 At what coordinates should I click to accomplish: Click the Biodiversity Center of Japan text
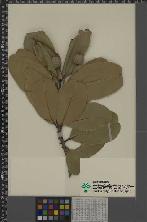[x=112, y=191]
